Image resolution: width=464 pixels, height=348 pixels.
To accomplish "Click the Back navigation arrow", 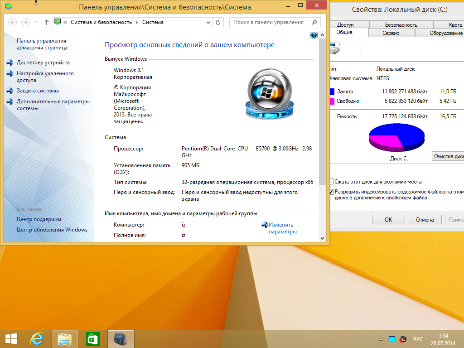I will (x=12, y=22).
